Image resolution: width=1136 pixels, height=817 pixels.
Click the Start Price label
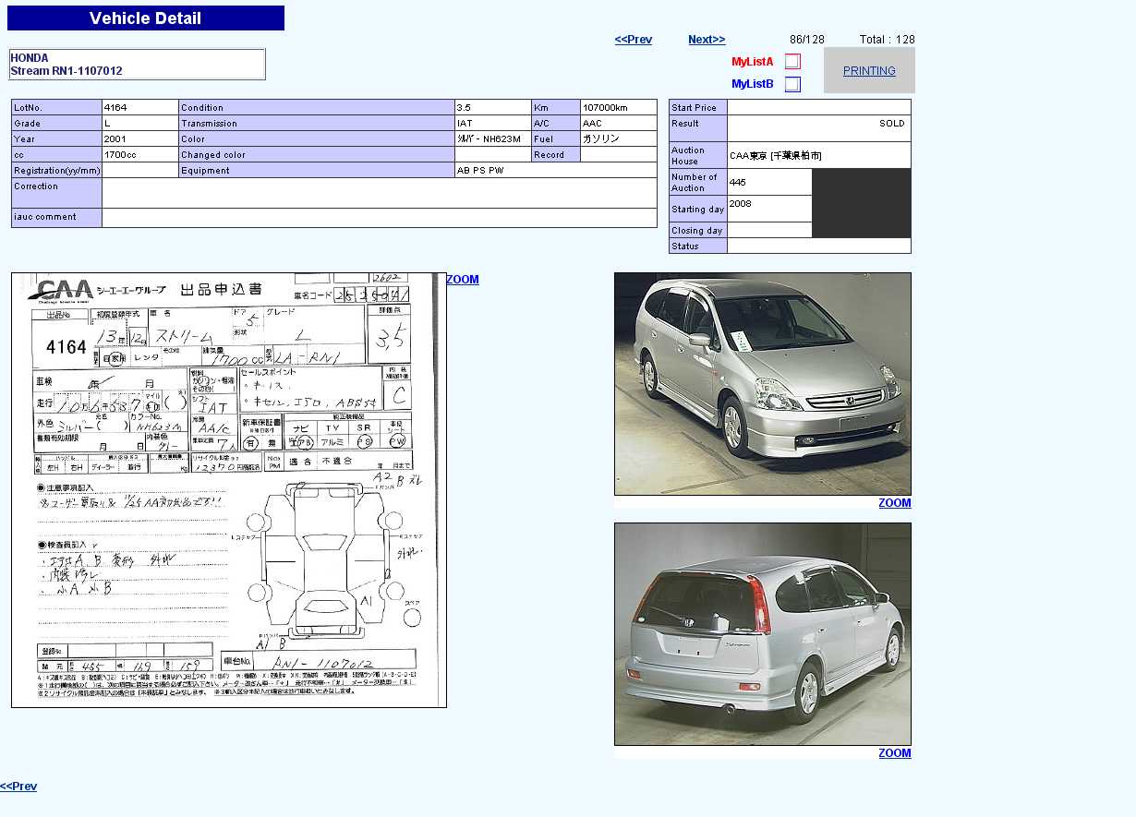coord(695,108)
